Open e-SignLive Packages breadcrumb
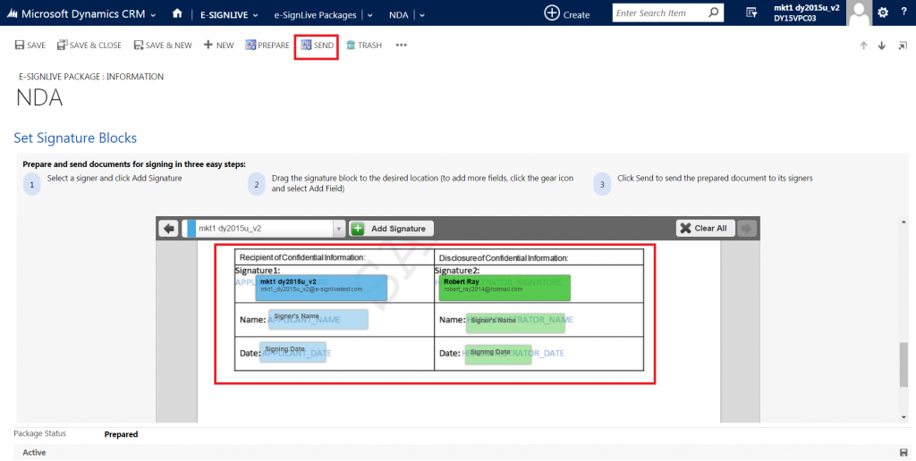916x461 pixels. (x=315, y=15)
